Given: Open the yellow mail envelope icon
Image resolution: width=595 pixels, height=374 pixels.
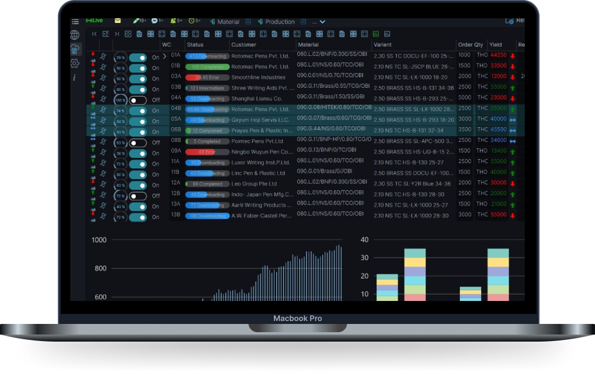Looking at the screenshot, I should point(117,21).
